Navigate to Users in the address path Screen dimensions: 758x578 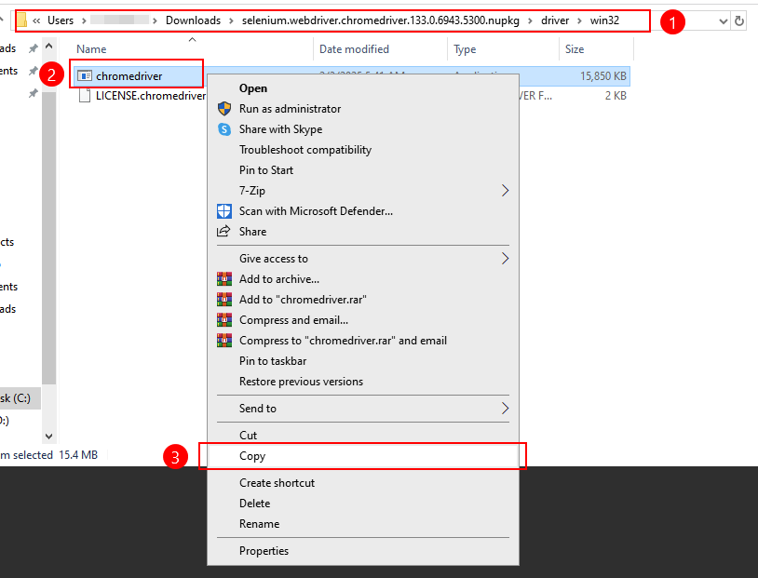click(61, 20)
